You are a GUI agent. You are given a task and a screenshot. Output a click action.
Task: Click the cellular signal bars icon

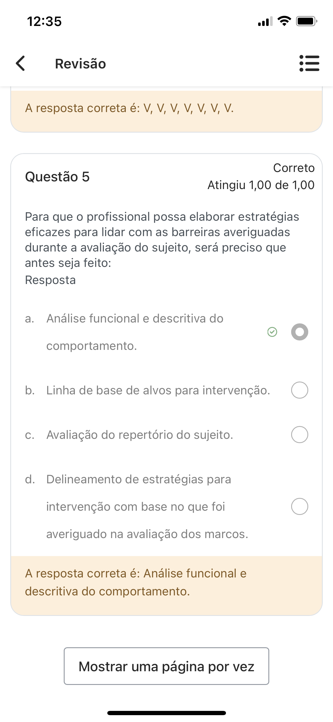[x=265, y=21]
